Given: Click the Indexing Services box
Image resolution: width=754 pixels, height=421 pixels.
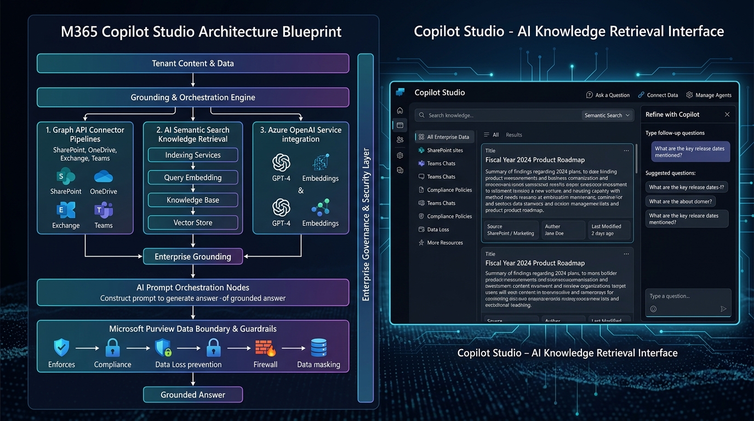Looking at the screenshot, I should (193, 155).
